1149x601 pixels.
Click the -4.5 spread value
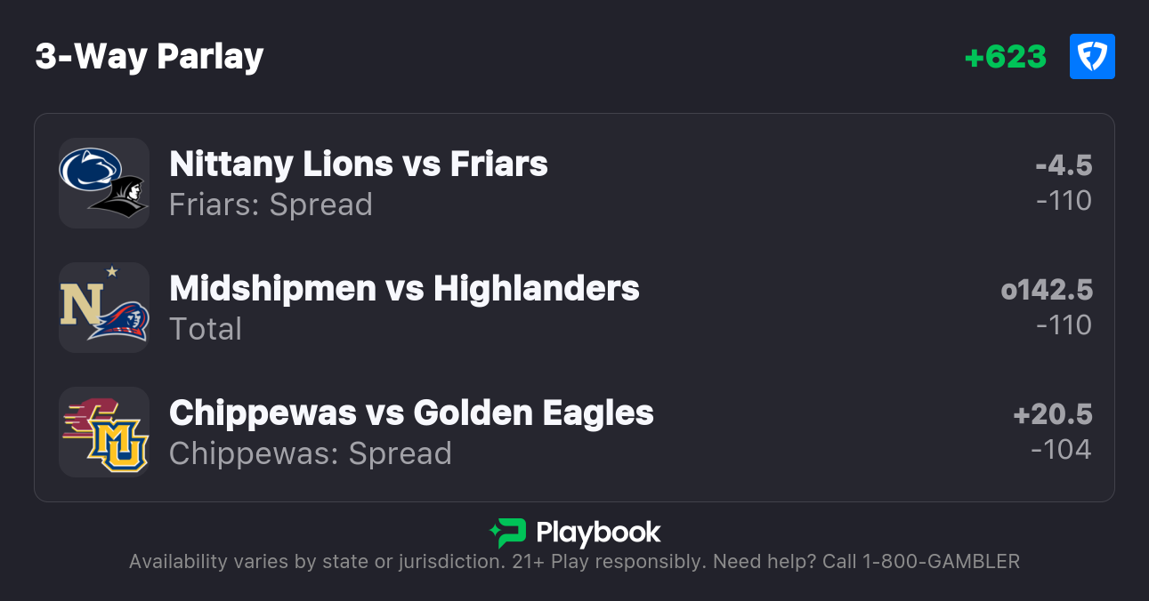click(1064, 165)
